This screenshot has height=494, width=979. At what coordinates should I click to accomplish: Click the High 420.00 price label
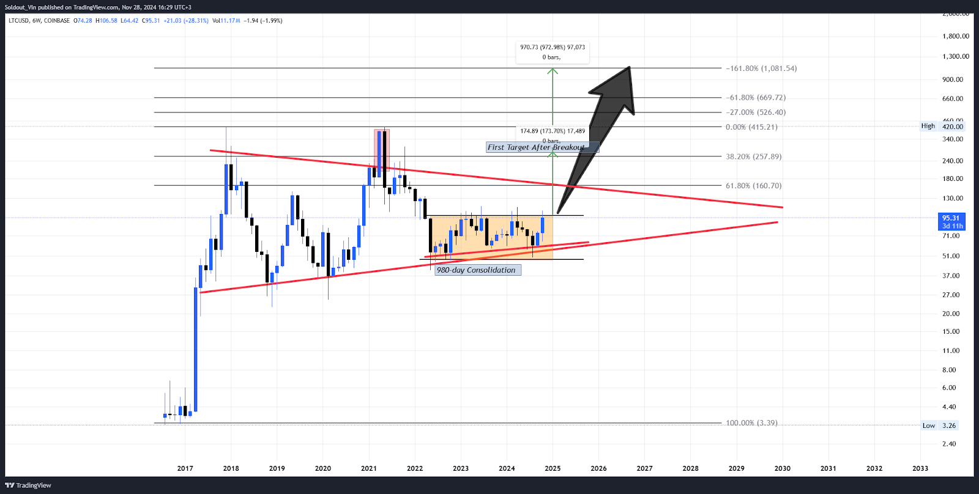(x=942, y=127)
